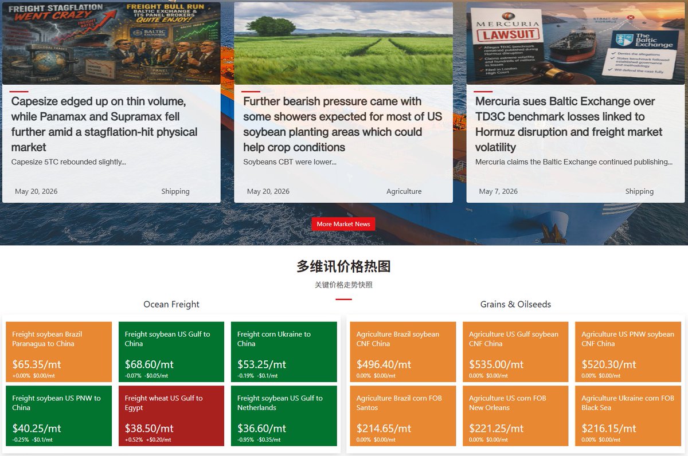Open Agriculture Brazil soybean CNF China tile
Image resolution: width=688 pixels, height=456 pixels.
[x=403, y=352]
